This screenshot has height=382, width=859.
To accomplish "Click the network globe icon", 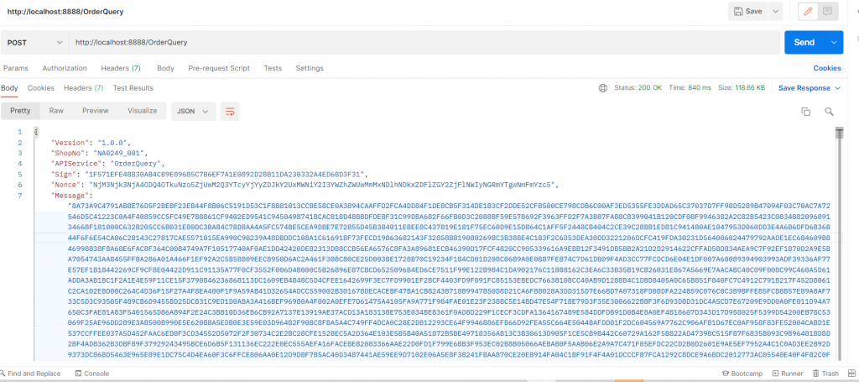I will 603,88.
